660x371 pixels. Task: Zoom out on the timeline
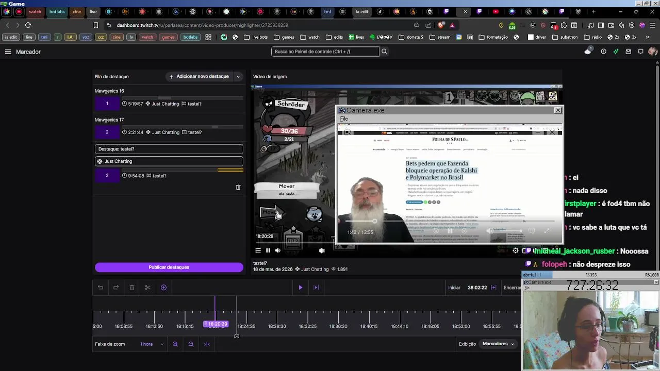pyautogui.click(x=191, y=344)
